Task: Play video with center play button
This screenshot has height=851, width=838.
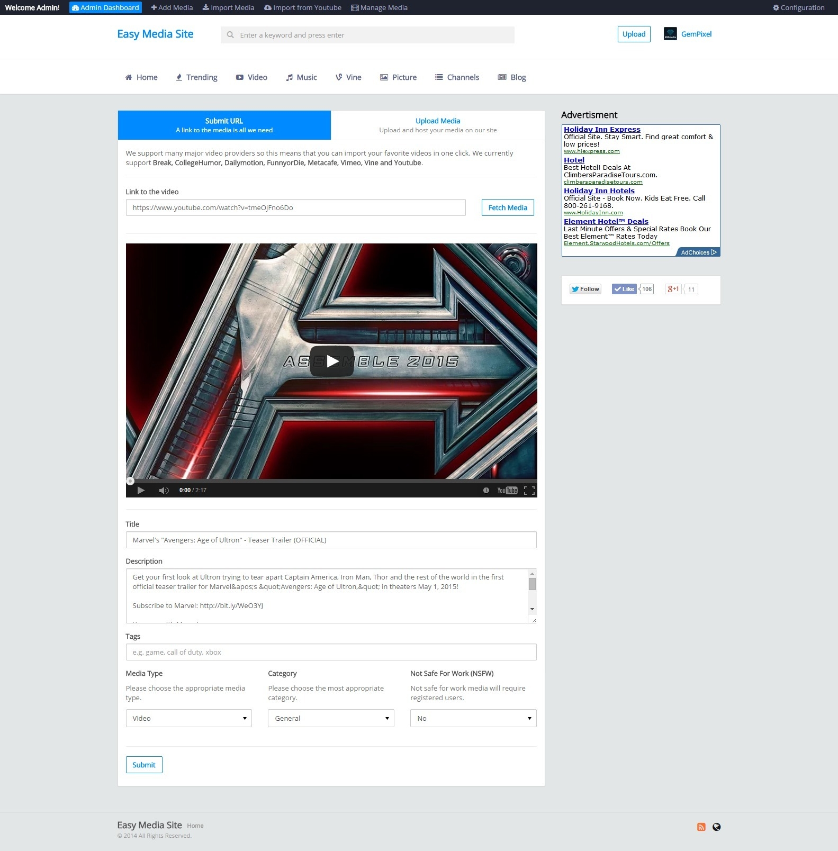Action: click(332, 361)
